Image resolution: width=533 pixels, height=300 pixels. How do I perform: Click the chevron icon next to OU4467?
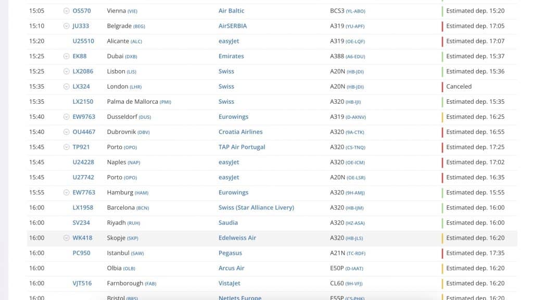66,132
